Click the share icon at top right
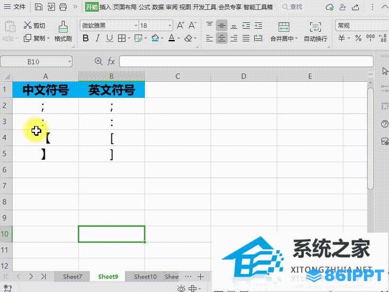The height and width of the screenshot is (292, 389). click(x=355, y=7)
